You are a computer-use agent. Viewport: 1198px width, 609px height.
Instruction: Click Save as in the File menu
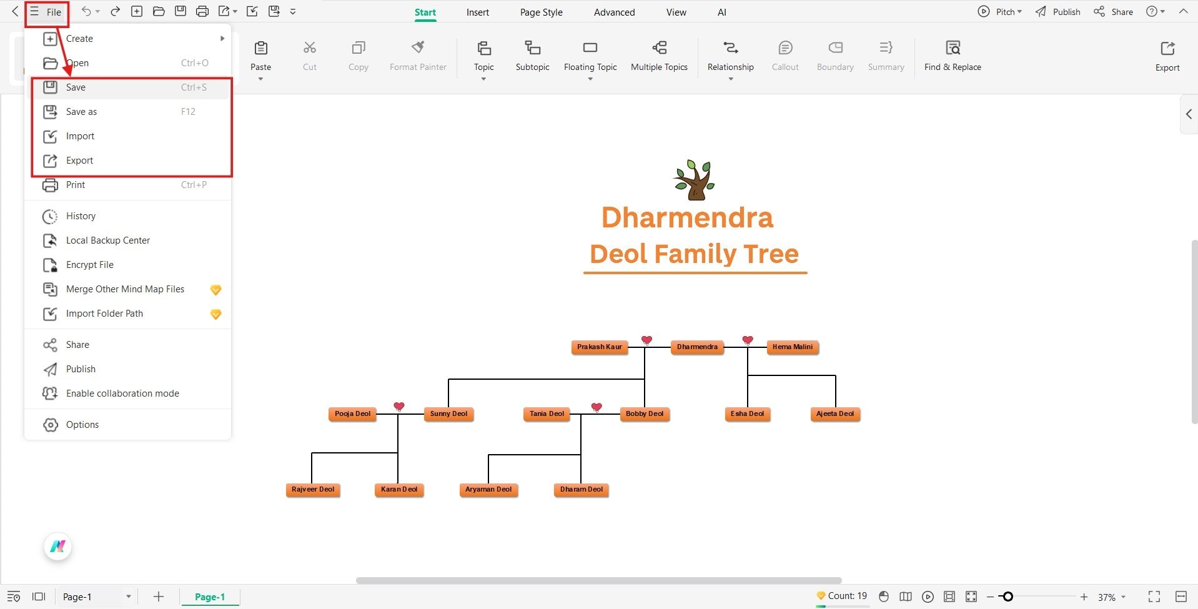81,111
